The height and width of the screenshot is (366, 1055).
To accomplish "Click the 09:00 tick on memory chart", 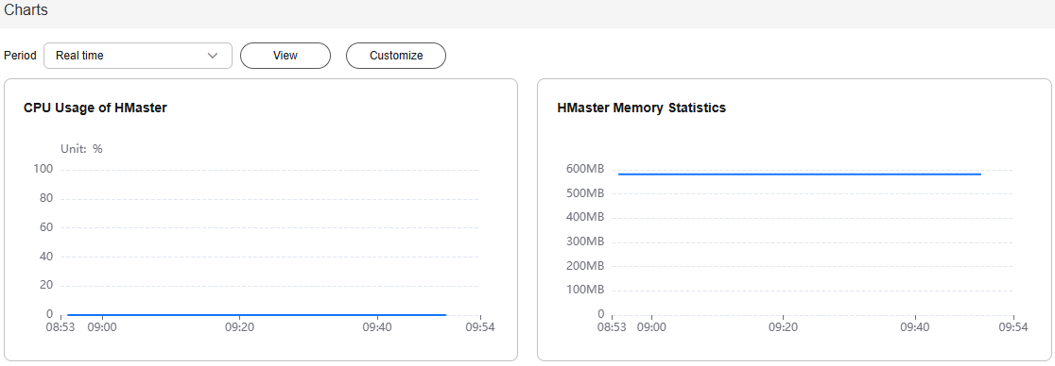I will 651,327.
